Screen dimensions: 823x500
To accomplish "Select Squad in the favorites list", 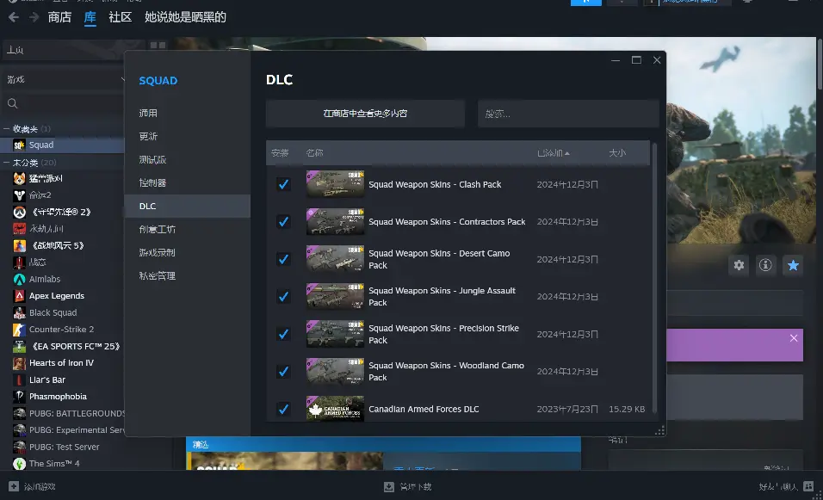I will (63, 145).
